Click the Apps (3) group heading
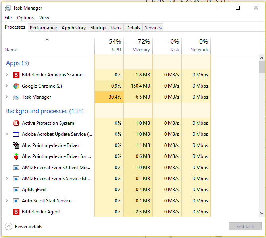 click(17, 63)
